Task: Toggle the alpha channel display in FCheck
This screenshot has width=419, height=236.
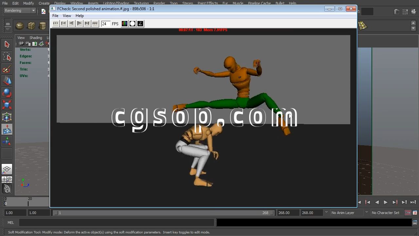Action: pyautogui.click(x=132, y=24)
